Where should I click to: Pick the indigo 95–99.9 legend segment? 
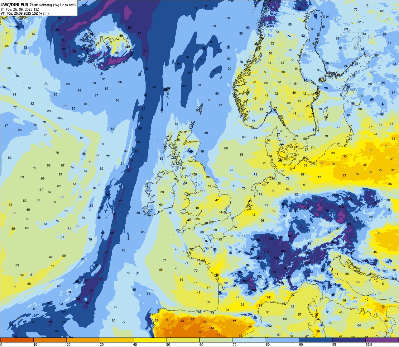349,340
